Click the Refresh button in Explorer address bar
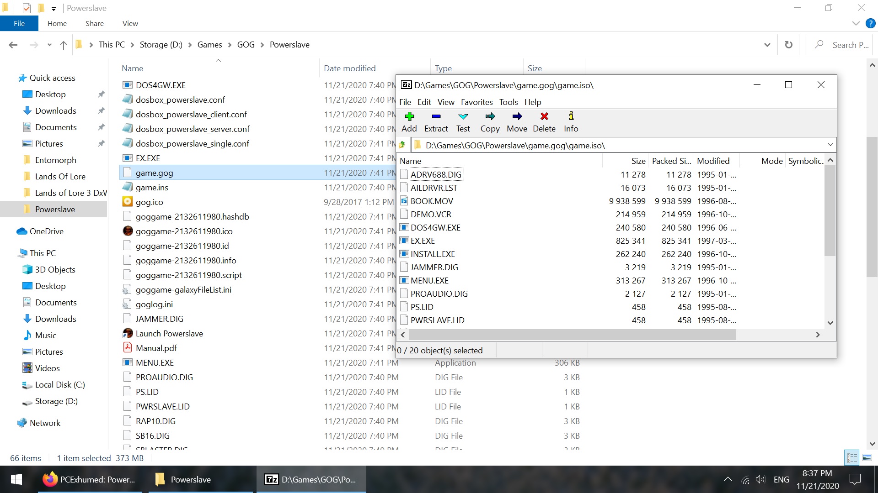 789,45
